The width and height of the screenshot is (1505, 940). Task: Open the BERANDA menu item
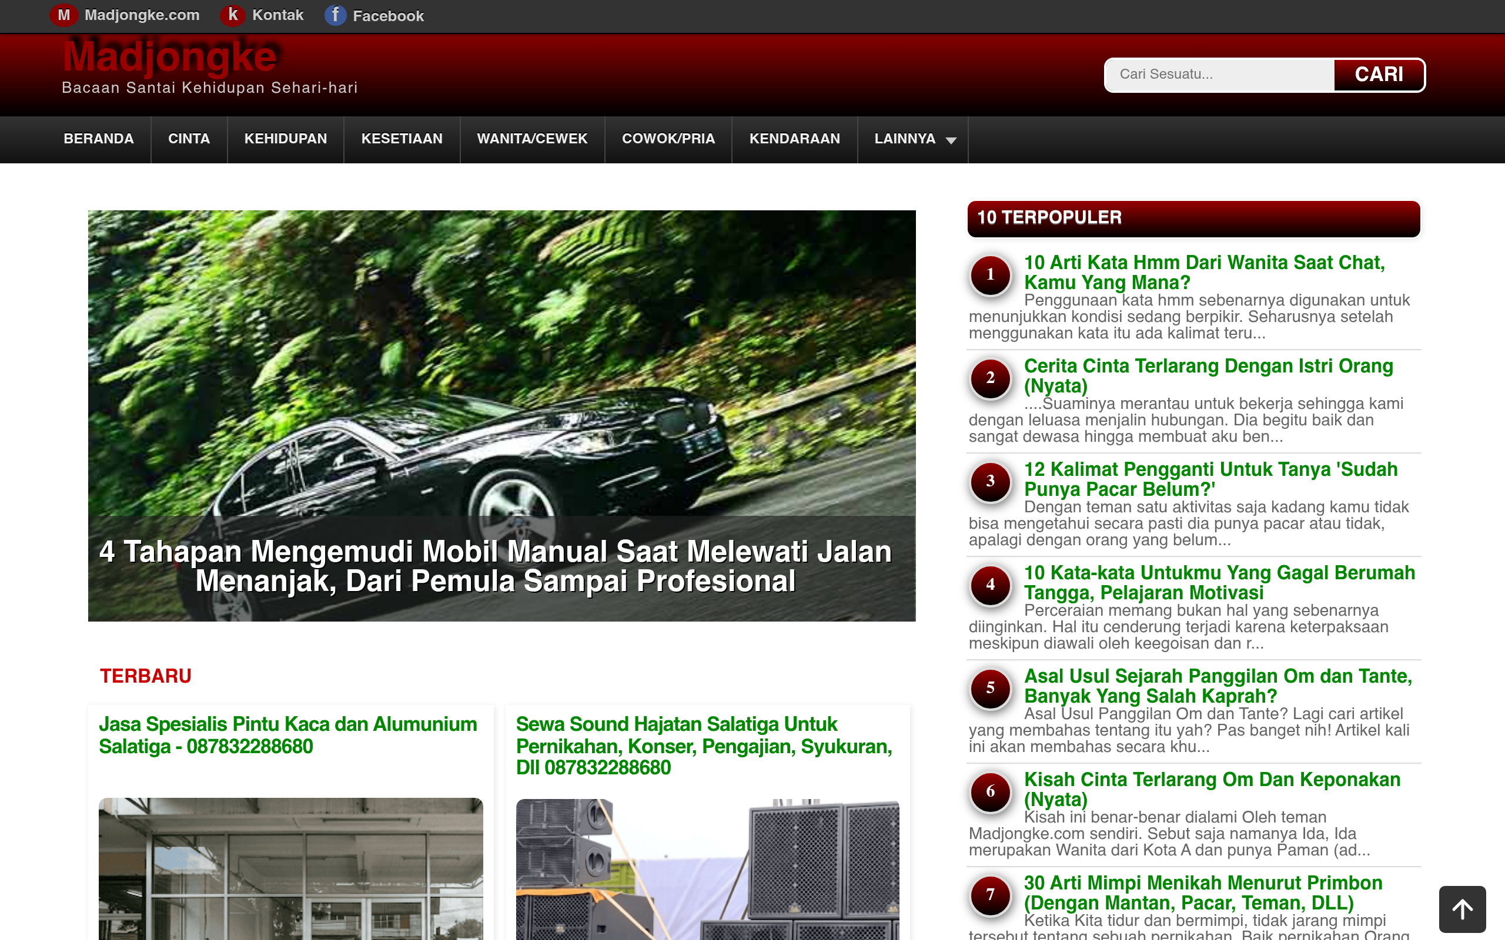click(99, 139)
